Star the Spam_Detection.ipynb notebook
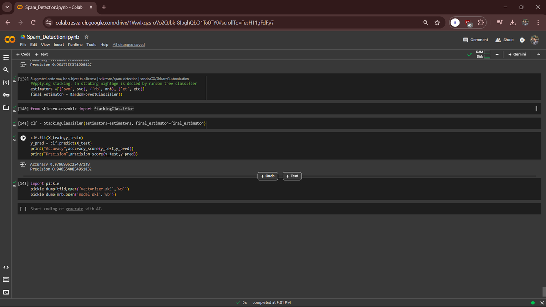546x307 pixels. pyautogui.click(x=86, y=36)
